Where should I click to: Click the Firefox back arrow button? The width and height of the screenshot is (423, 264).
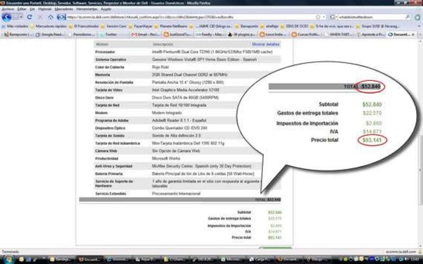click(x=7, y=17)
